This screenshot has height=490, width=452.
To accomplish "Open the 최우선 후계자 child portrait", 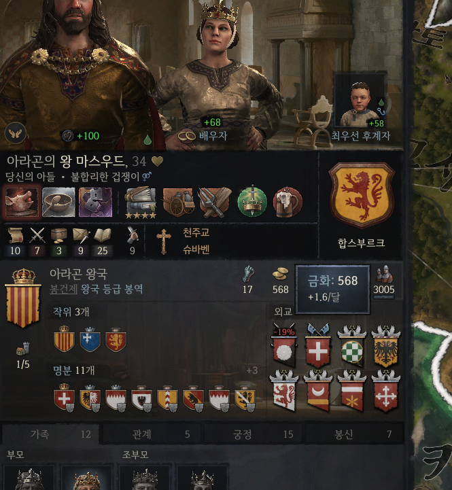I will 360,100.
